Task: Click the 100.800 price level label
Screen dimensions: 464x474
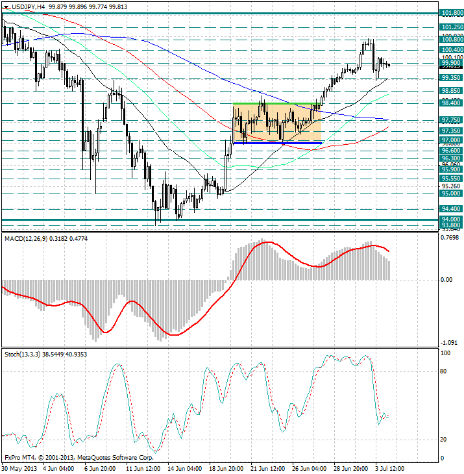Action: click(x=452, y=40)
